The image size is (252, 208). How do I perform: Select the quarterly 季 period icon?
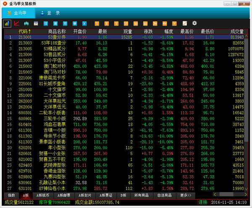click(75, 24)
